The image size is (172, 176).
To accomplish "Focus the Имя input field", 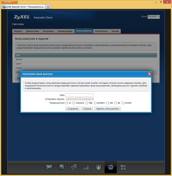I will 79,95.
